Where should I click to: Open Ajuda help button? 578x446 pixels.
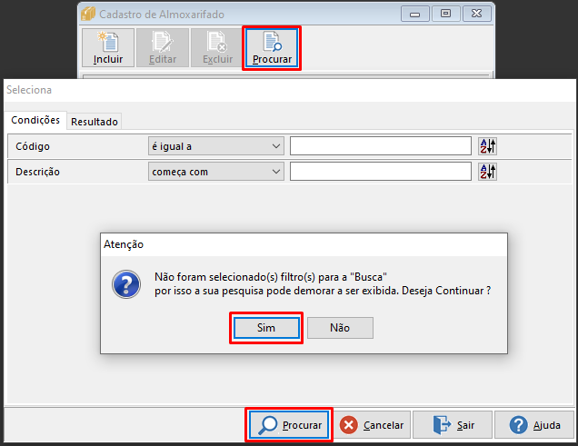[x=534, y=425]
